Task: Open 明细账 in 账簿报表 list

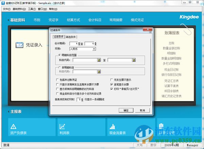Action: (x=171, y=53)
